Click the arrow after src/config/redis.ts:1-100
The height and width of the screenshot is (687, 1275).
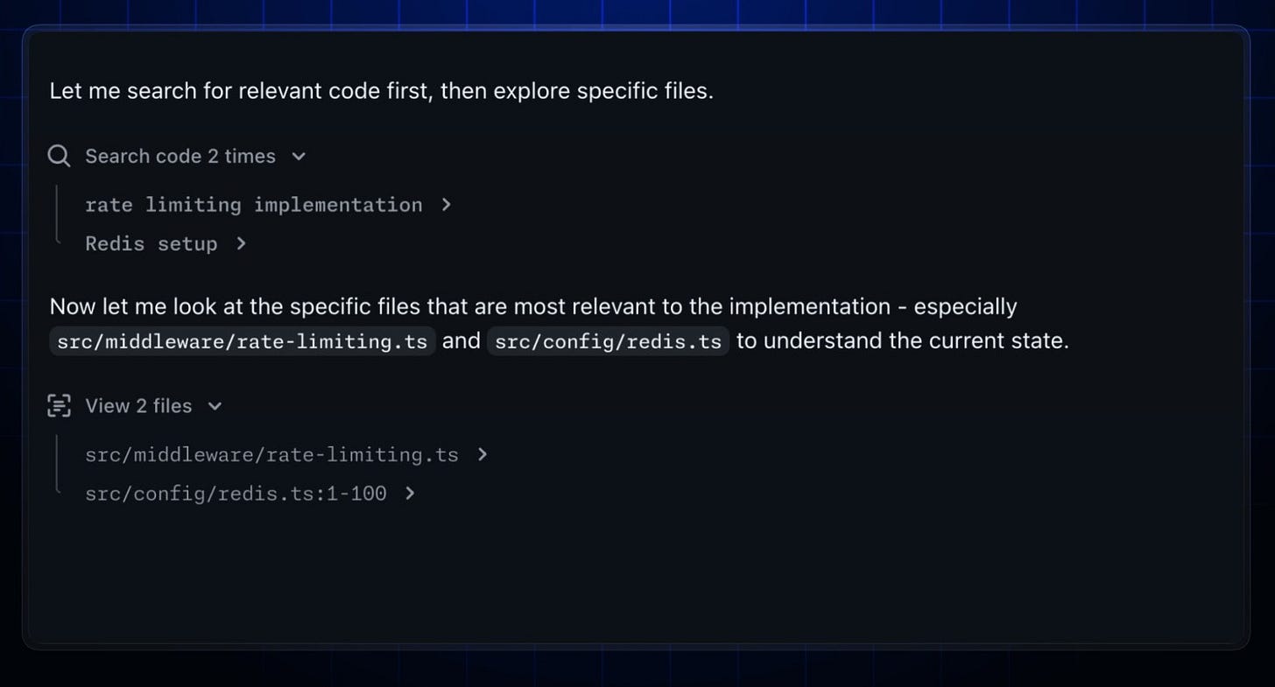click(409, 493)
